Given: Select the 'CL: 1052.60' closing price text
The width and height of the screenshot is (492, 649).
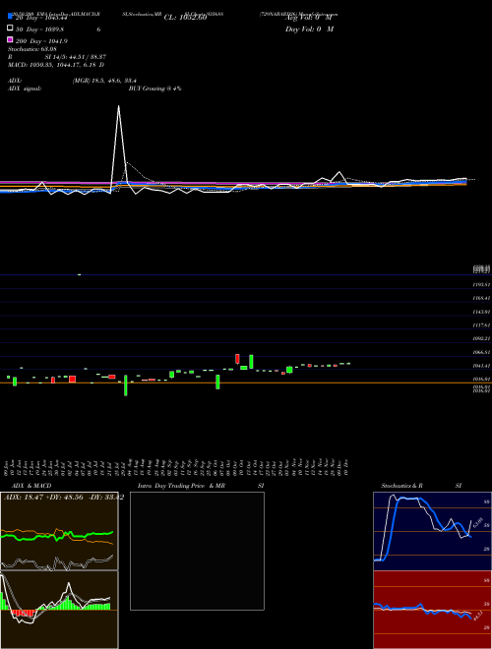Looking at the screenshot, I should tap(185, 18).
